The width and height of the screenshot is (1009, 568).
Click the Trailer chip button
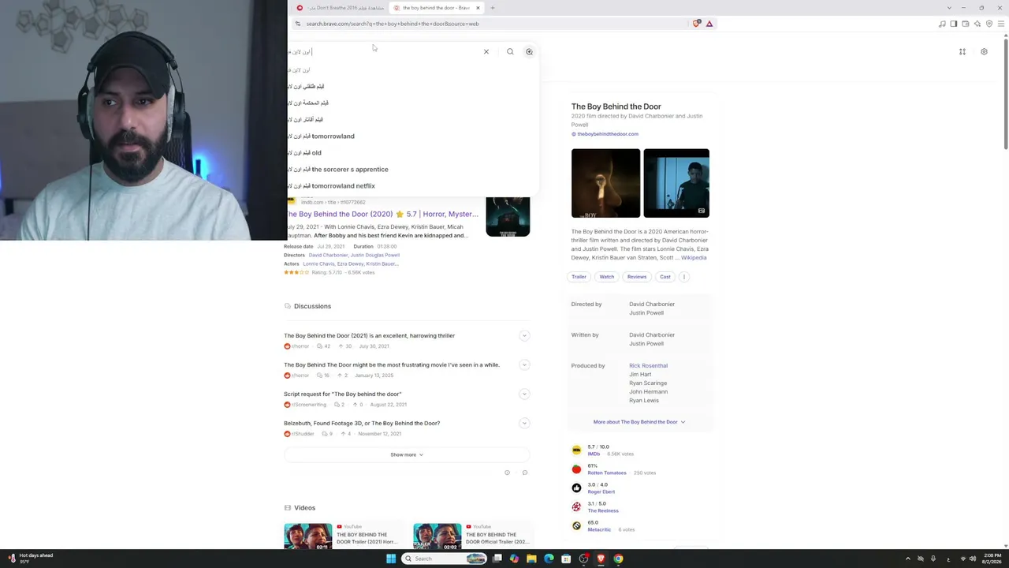coord(579,277)
